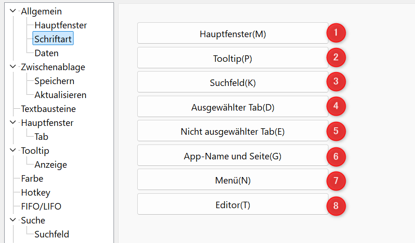Image resolution: width=415 pixels, height=243 pixels.
Task: Collapse the Tooltip tree chevron
Action: (x=13, y=150)
